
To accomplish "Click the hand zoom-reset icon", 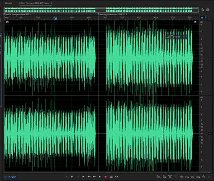I will coord(204,177).
